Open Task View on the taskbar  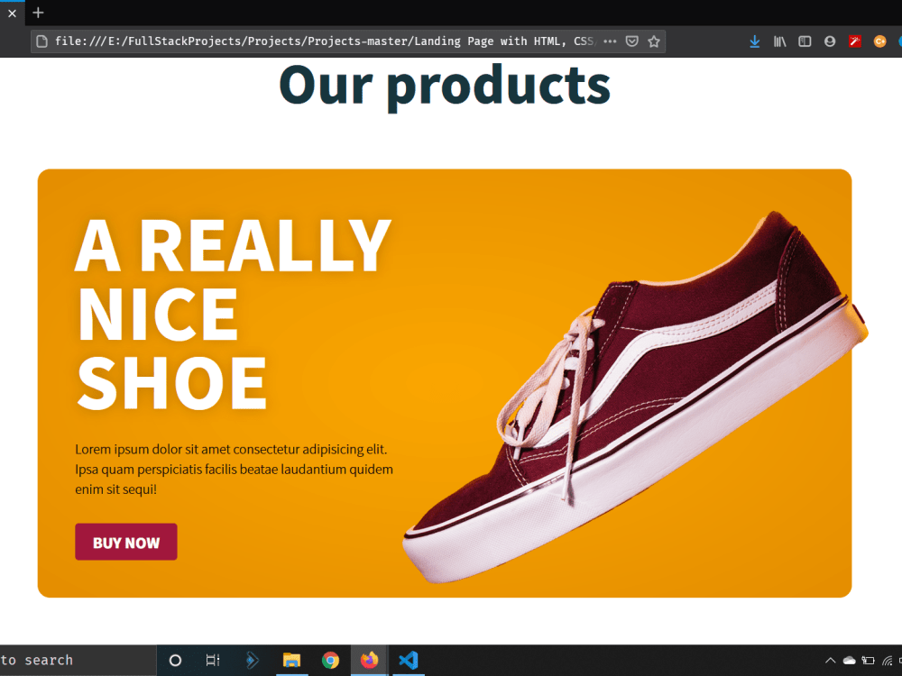[213, 660]
